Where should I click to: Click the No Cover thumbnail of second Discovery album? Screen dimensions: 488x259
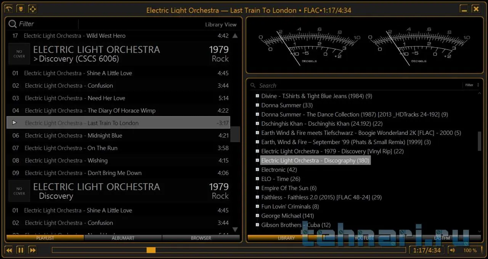click(19, 191)
